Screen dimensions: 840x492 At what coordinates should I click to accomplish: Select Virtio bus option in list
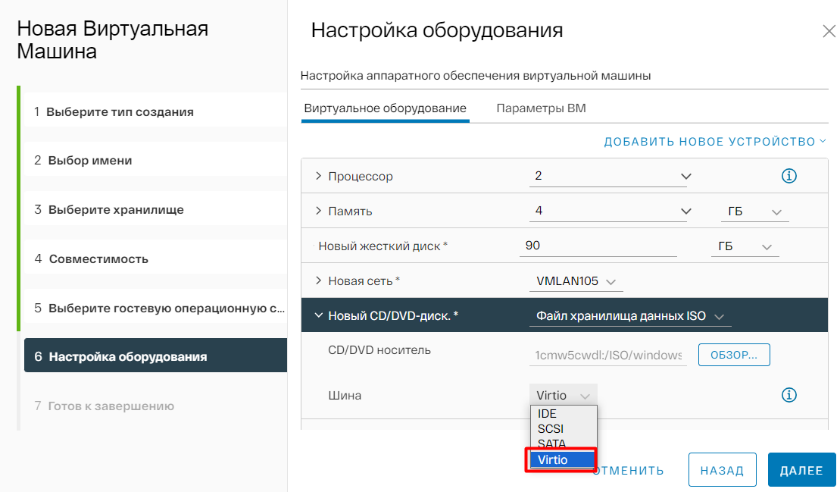(562, 460)
